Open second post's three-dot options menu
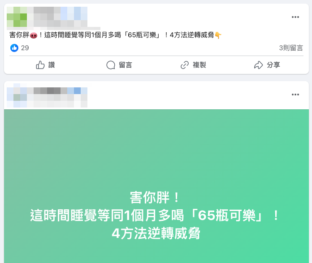This screenshot has height=263, width=312. (x=295, y=95)
